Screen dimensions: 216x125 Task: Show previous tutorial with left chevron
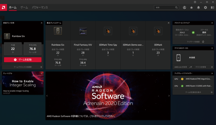4,83
